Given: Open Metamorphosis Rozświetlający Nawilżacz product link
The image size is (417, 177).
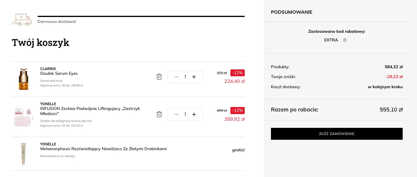Looking at the screenshot, I should (103, 149).
